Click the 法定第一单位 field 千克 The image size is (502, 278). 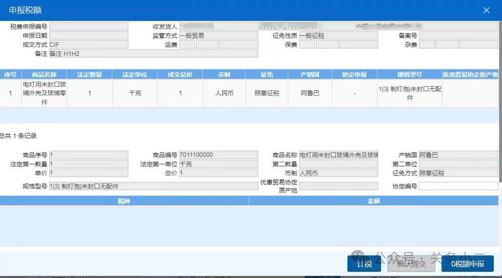pos(218,164)
